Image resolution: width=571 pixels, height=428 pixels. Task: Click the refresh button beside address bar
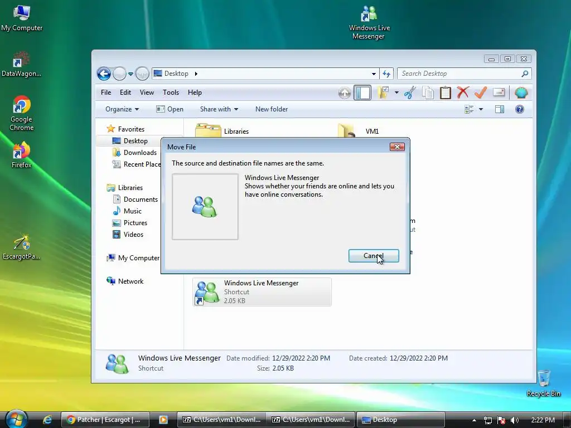point(386,74)
